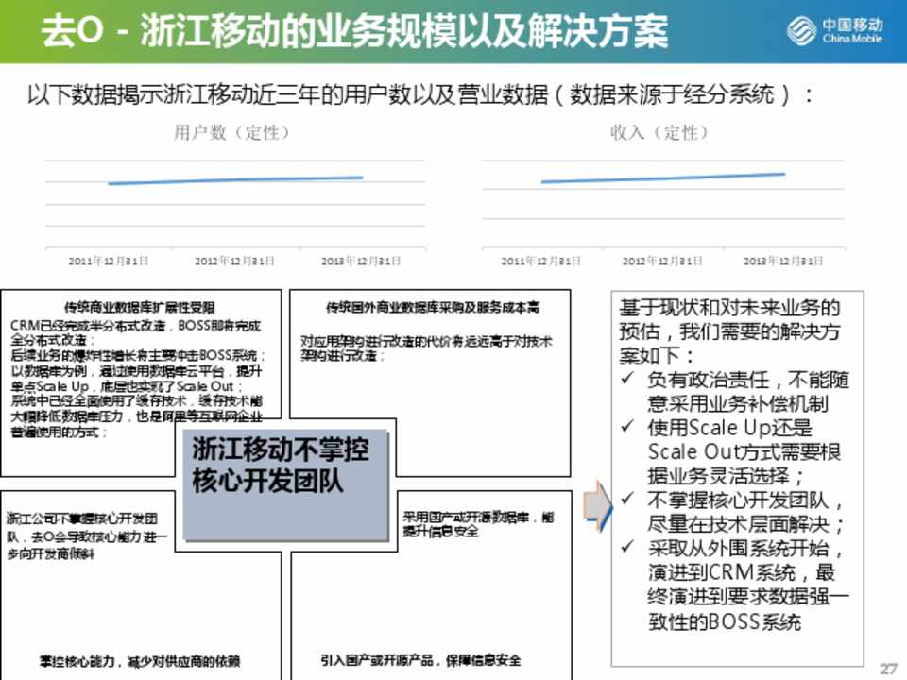The height and width of the screenshot is (680, 907).
Task: Click the blue line in the 用户数 chart
Action: [236, 179]
